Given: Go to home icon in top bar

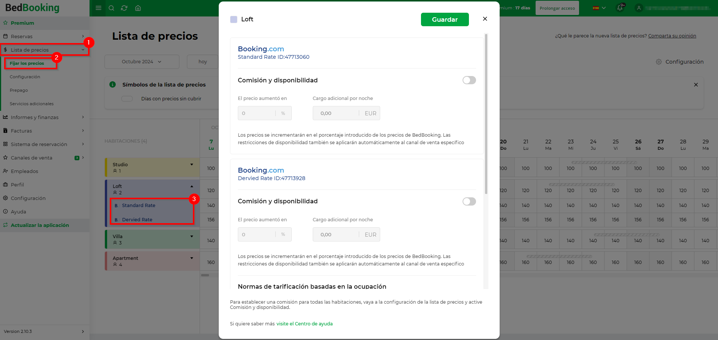Looking at the screenshot, I should click(x=138, y=8).
